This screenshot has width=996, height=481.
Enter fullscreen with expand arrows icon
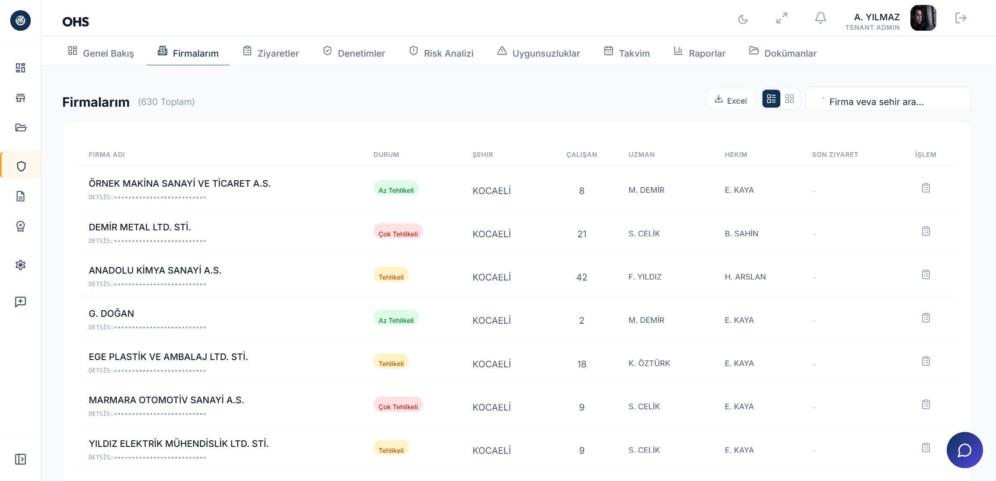point(782,18)
